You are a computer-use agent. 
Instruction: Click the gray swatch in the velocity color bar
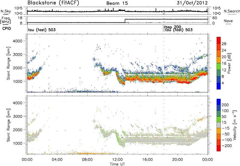pyautogui.click(x=219, y=125)
